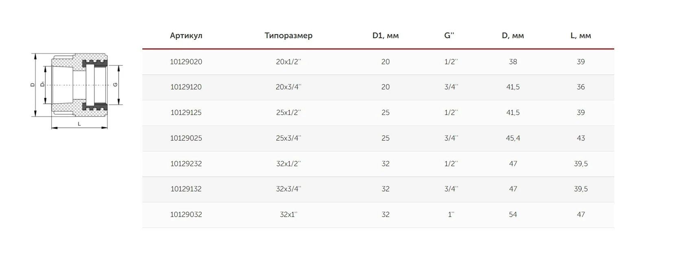Click the 32x1'' size cell
The width and height of the screenshot is (685, 260).
point(288,214)
